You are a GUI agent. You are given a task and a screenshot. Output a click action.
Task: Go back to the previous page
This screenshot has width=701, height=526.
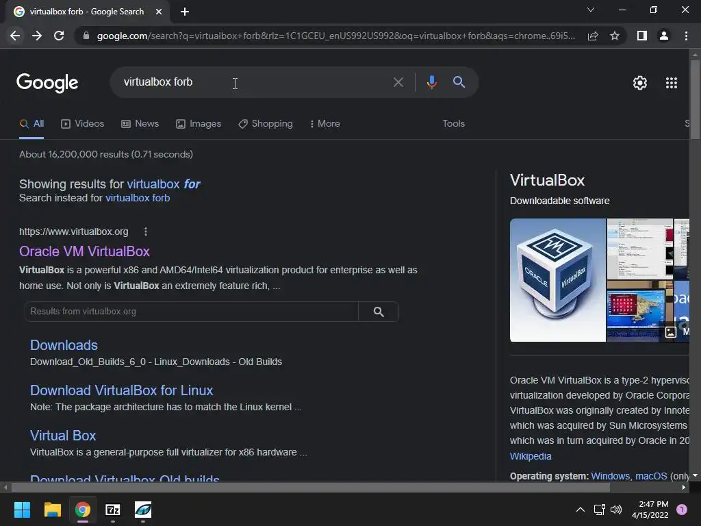click(x=15, y=36)
